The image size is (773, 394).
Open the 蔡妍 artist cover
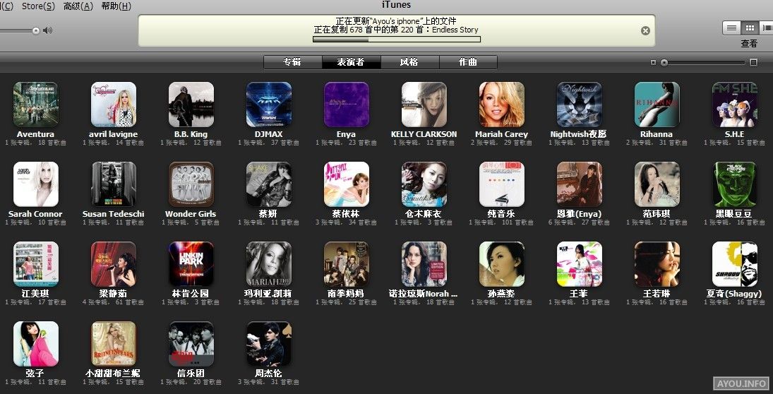(x=269, y=184)
